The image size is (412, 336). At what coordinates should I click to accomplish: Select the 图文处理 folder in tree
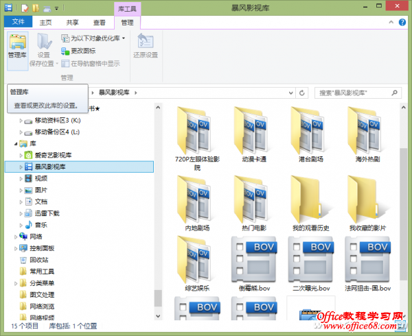coord(42,295)
